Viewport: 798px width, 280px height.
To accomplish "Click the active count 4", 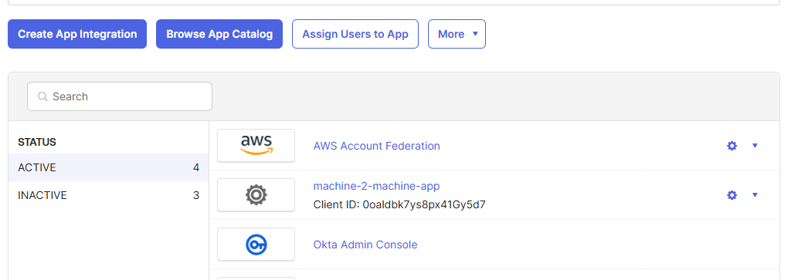I will click(196, 167).
